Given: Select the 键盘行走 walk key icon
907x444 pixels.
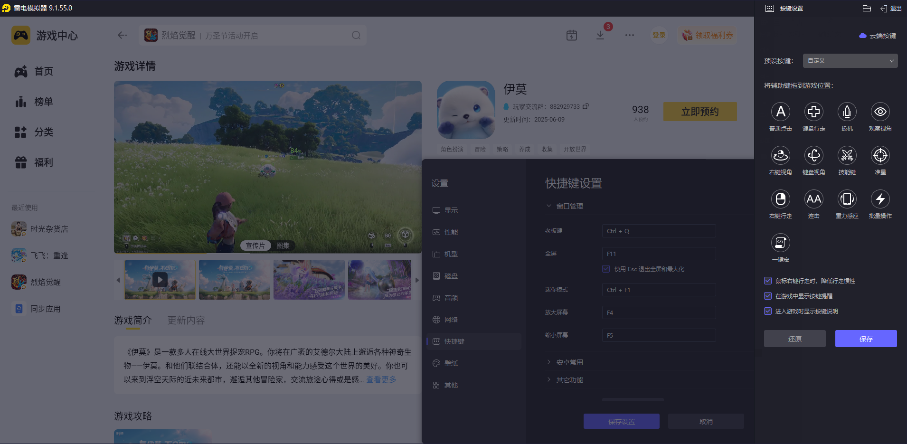Looking at the screenshot, I should click(x=814, y=112).
